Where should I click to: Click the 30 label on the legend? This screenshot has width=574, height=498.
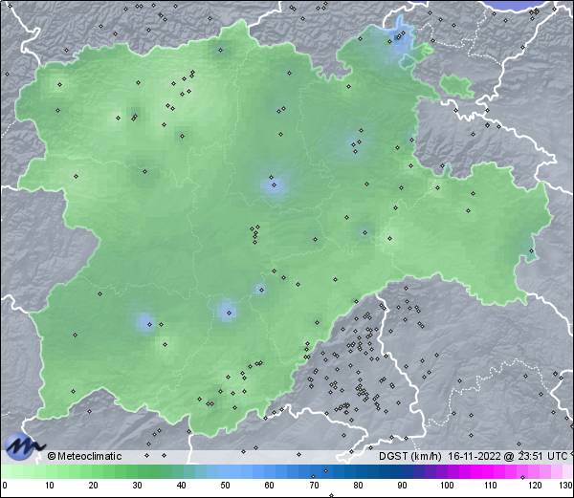point(137,486)
